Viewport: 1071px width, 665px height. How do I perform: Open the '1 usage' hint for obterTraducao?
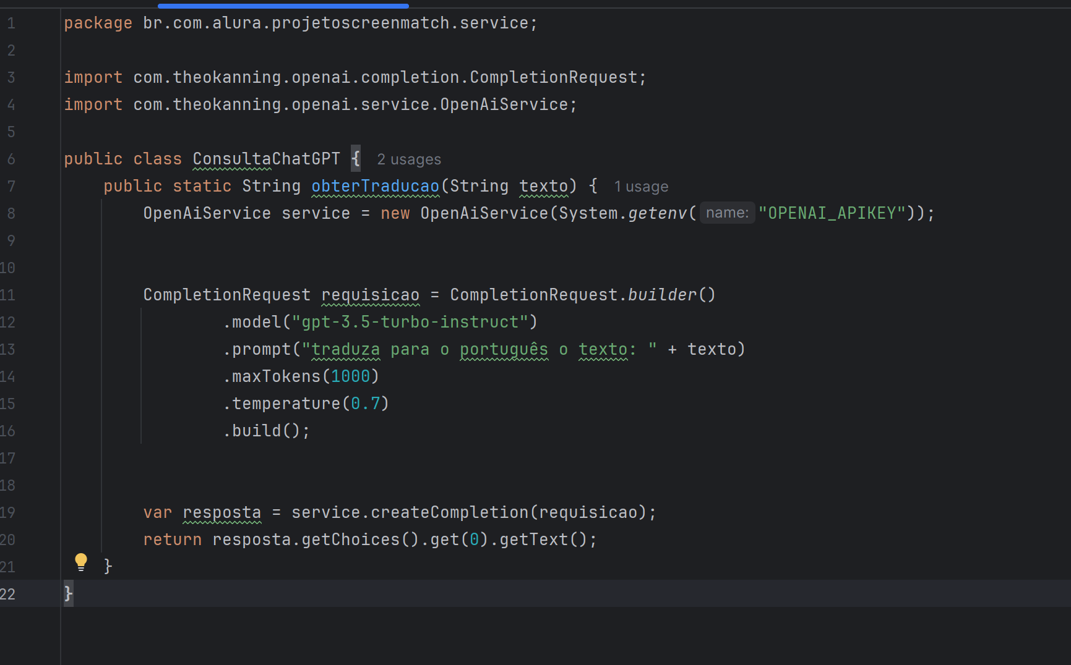pos(641,187)
